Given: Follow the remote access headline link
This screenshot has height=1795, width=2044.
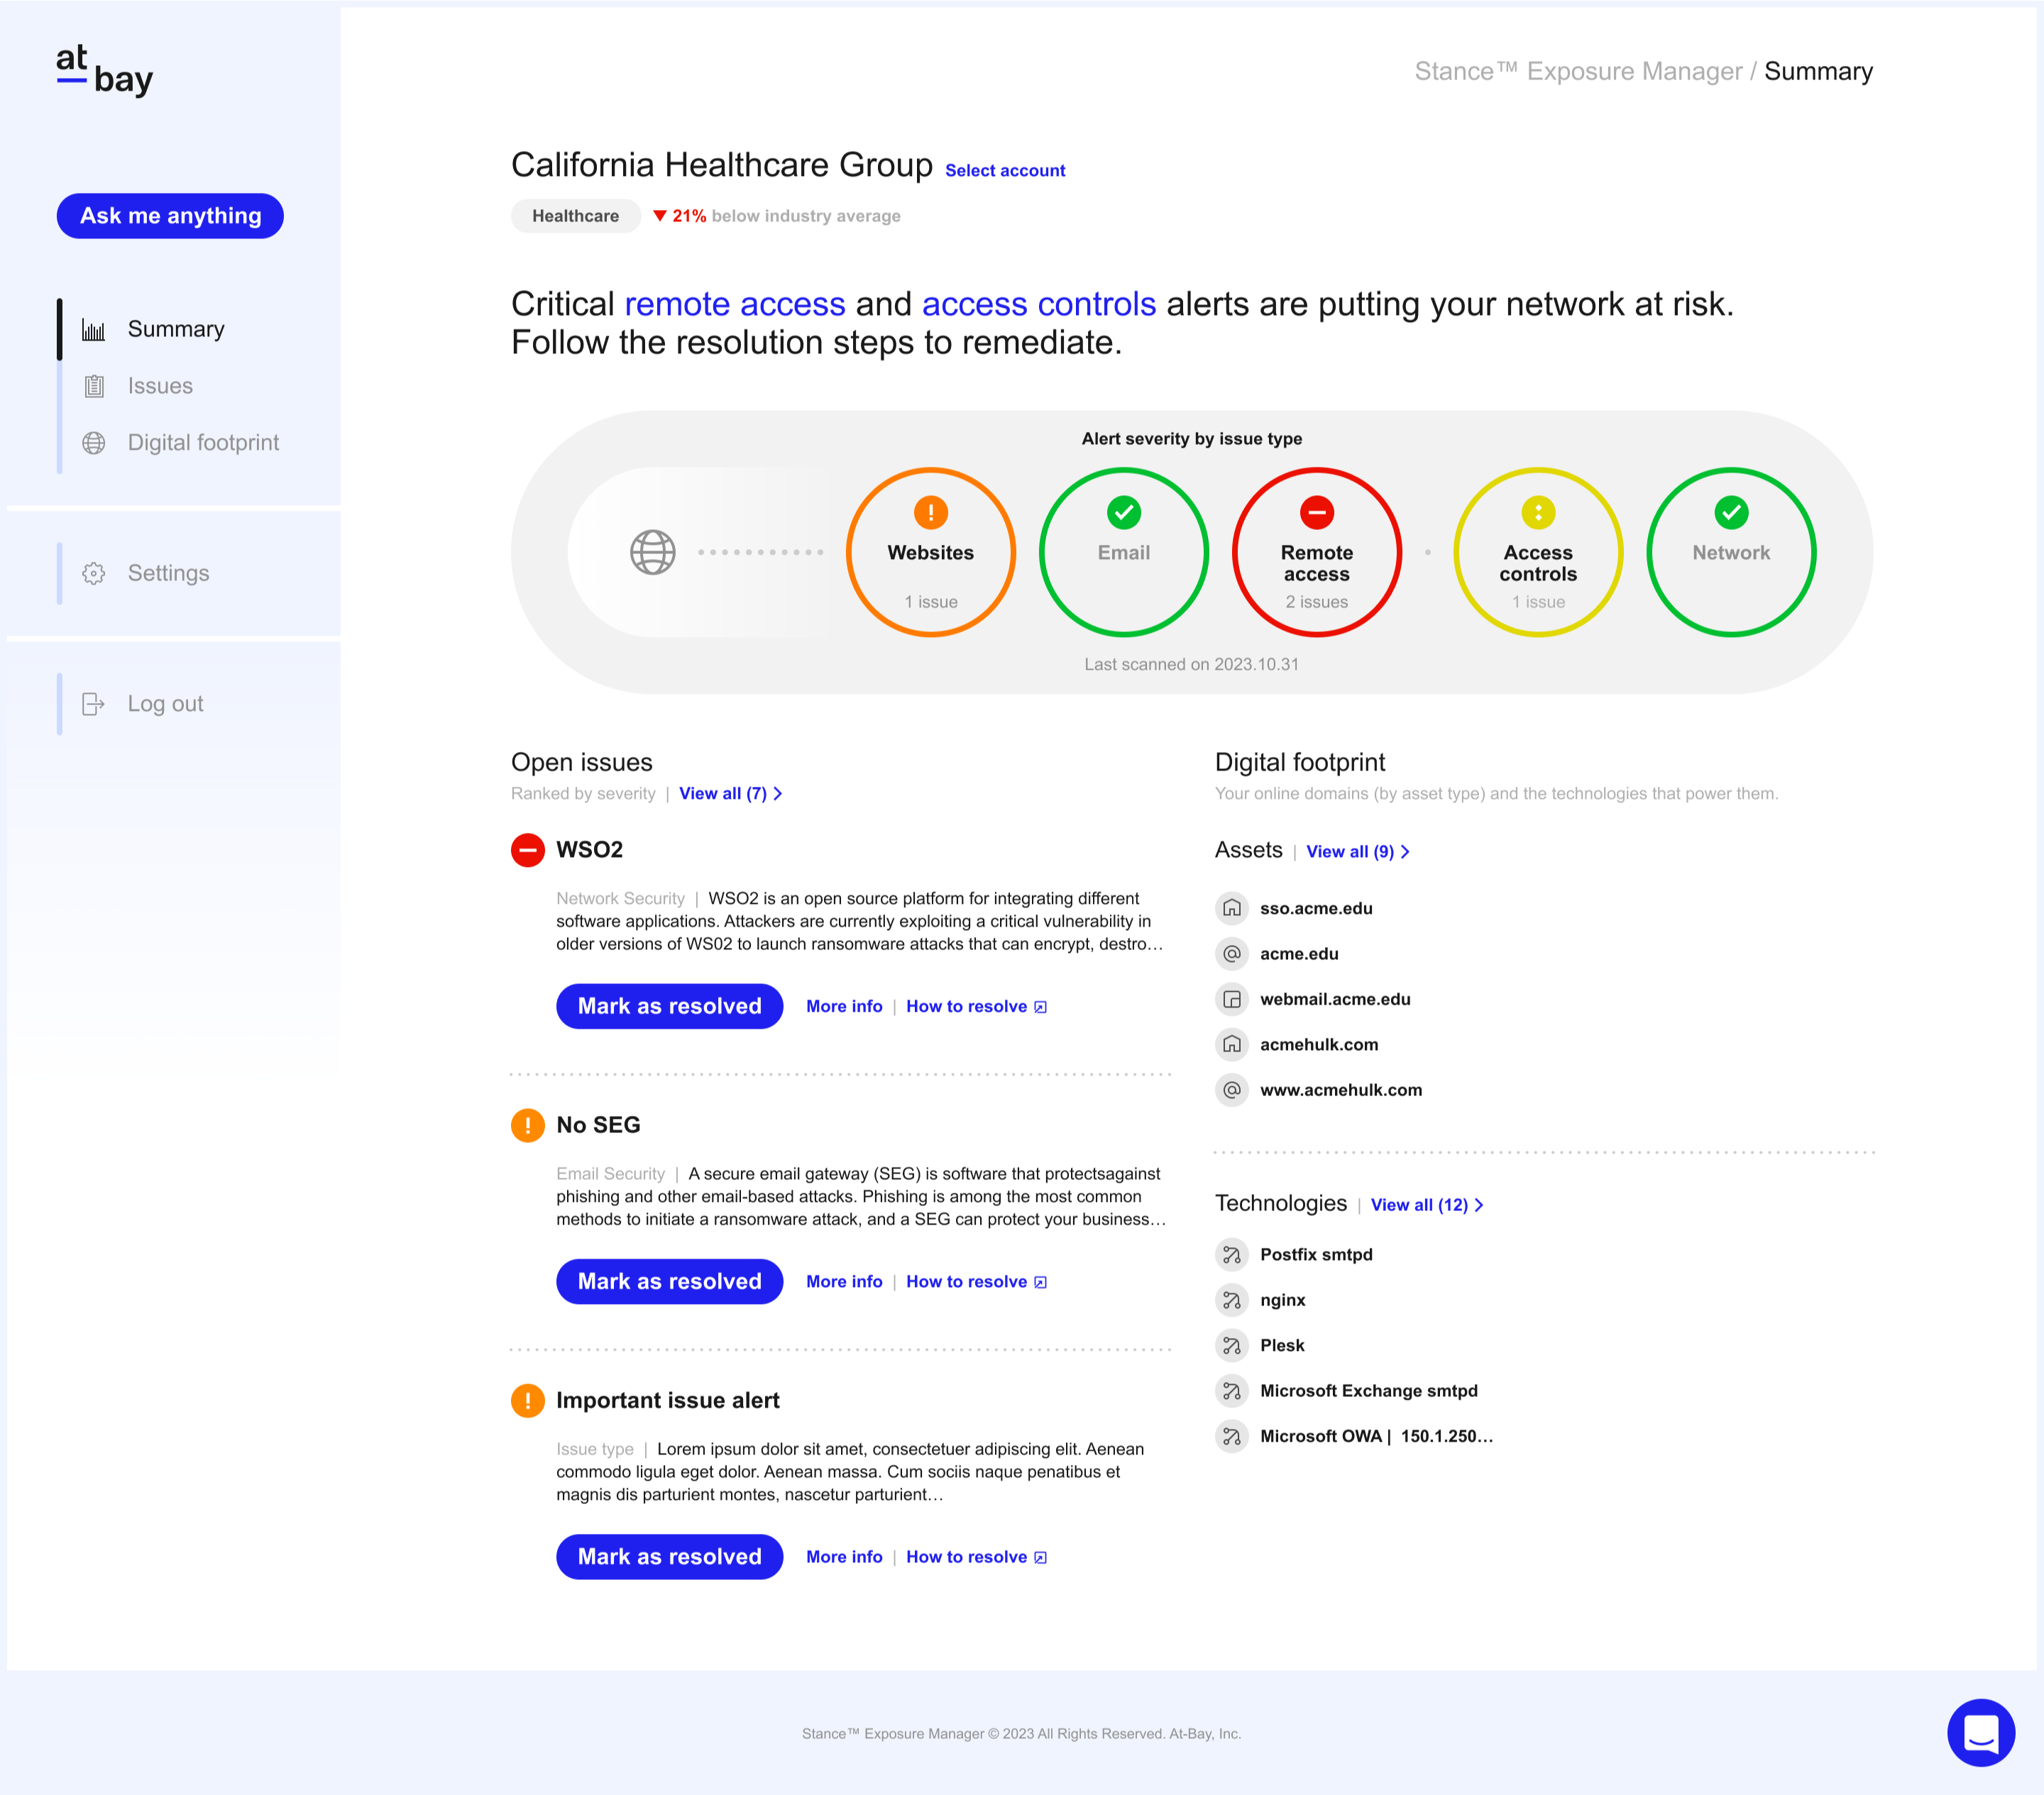Looking at the screenshot, I should point(735,304).
